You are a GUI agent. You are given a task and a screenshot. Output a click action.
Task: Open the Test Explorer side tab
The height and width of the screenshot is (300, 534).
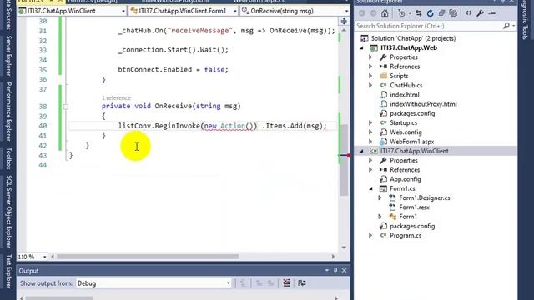point(8,272)
